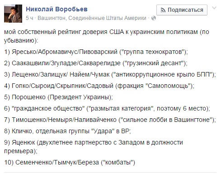The height and width of the screenshot is (174, 221).
Task: Click the name Яценюк in item 9
Action: (23, 142)
